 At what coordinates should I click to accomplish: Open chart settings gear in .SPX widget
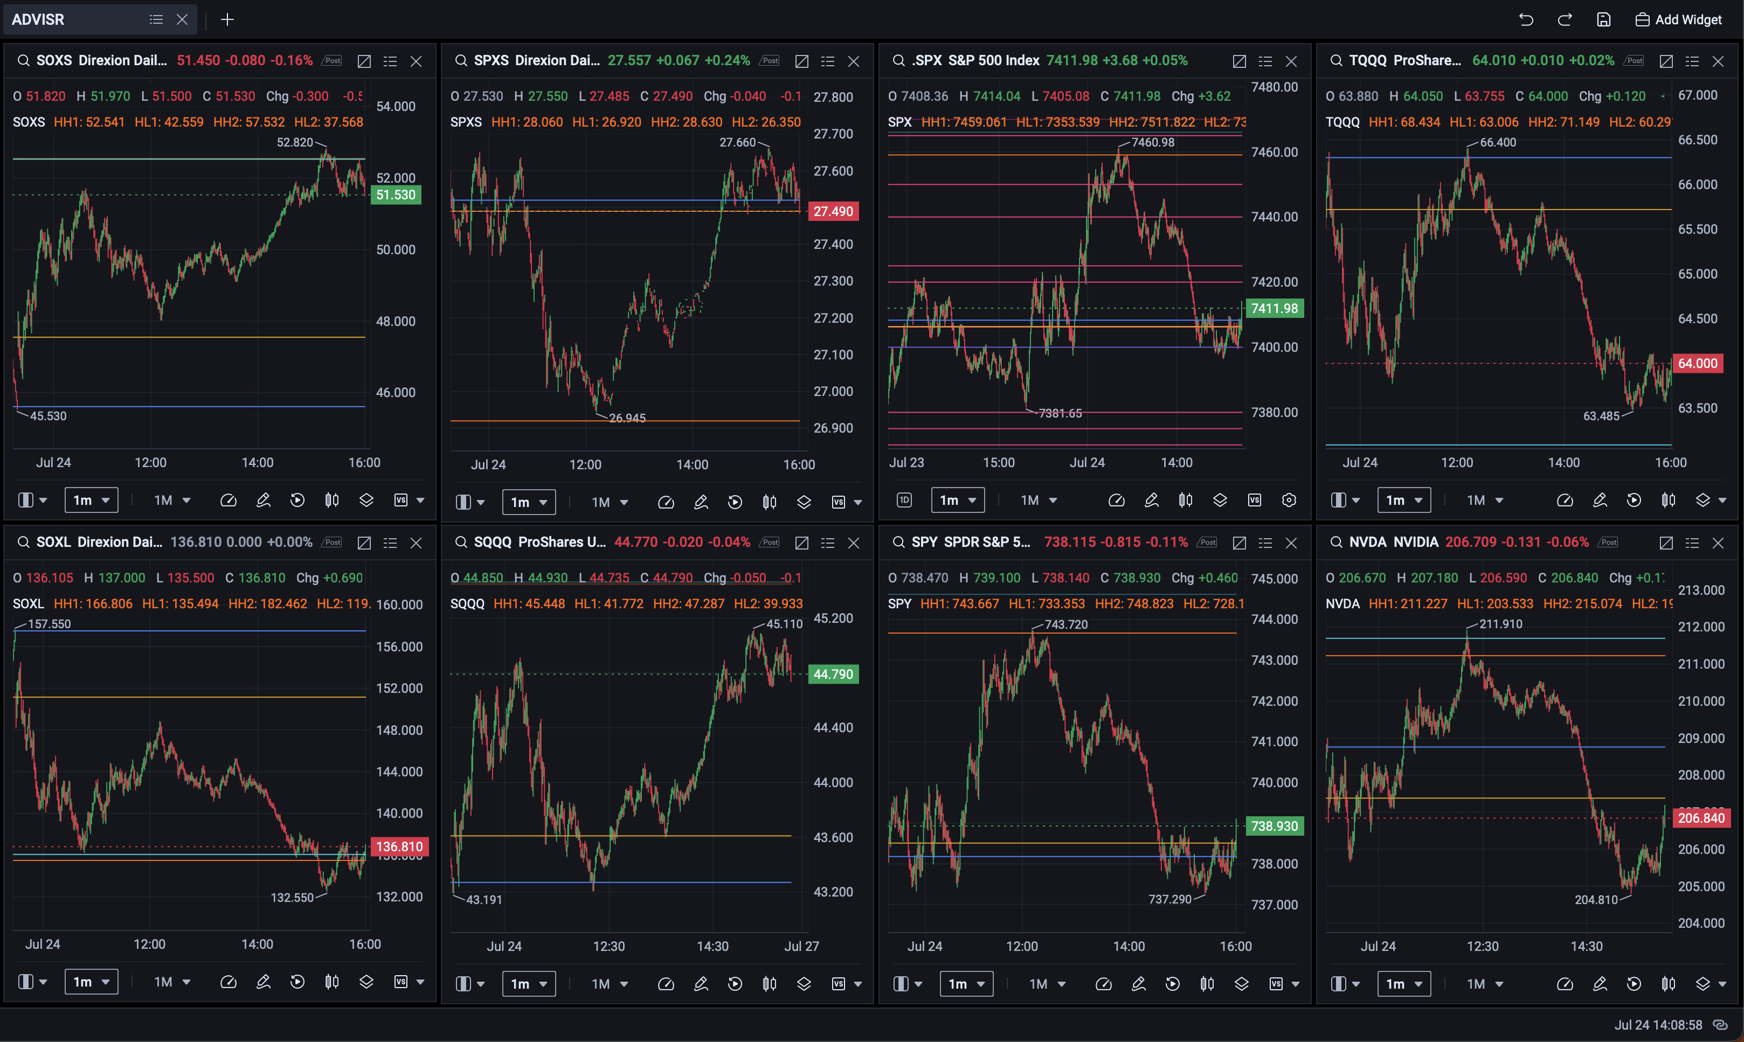coord(1289,500)
